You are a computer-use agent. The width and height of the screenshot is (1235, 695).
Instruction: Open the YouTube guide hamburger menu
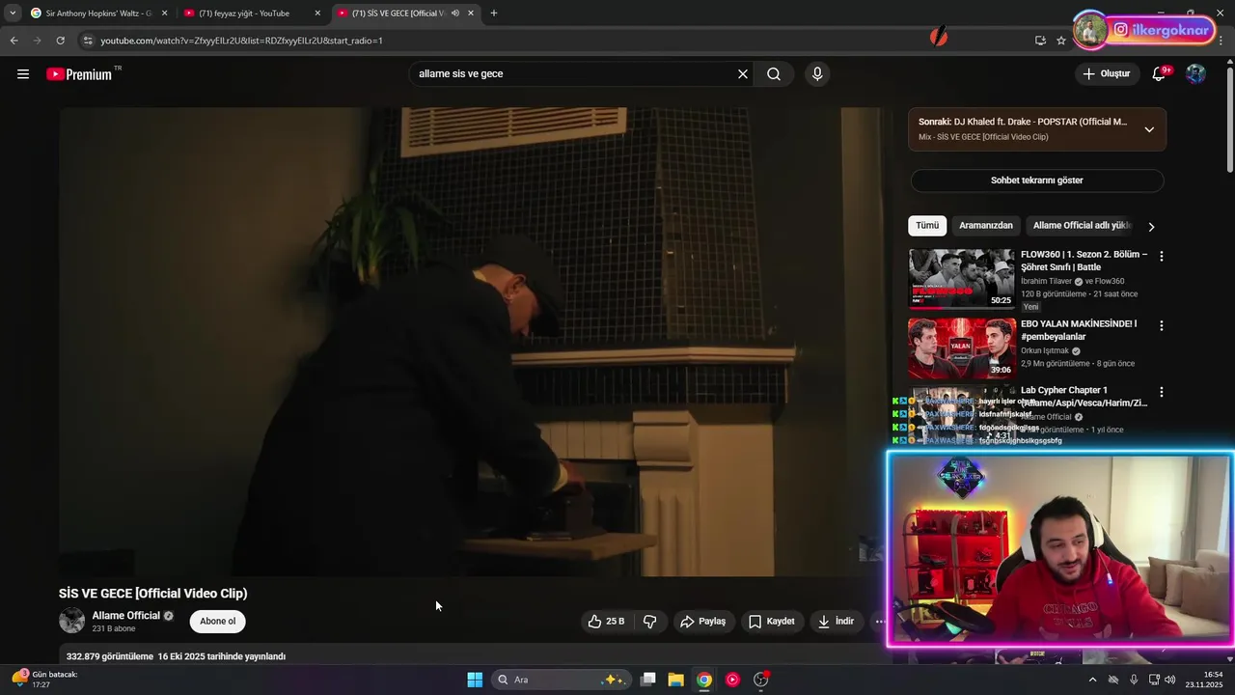[23, 74]
